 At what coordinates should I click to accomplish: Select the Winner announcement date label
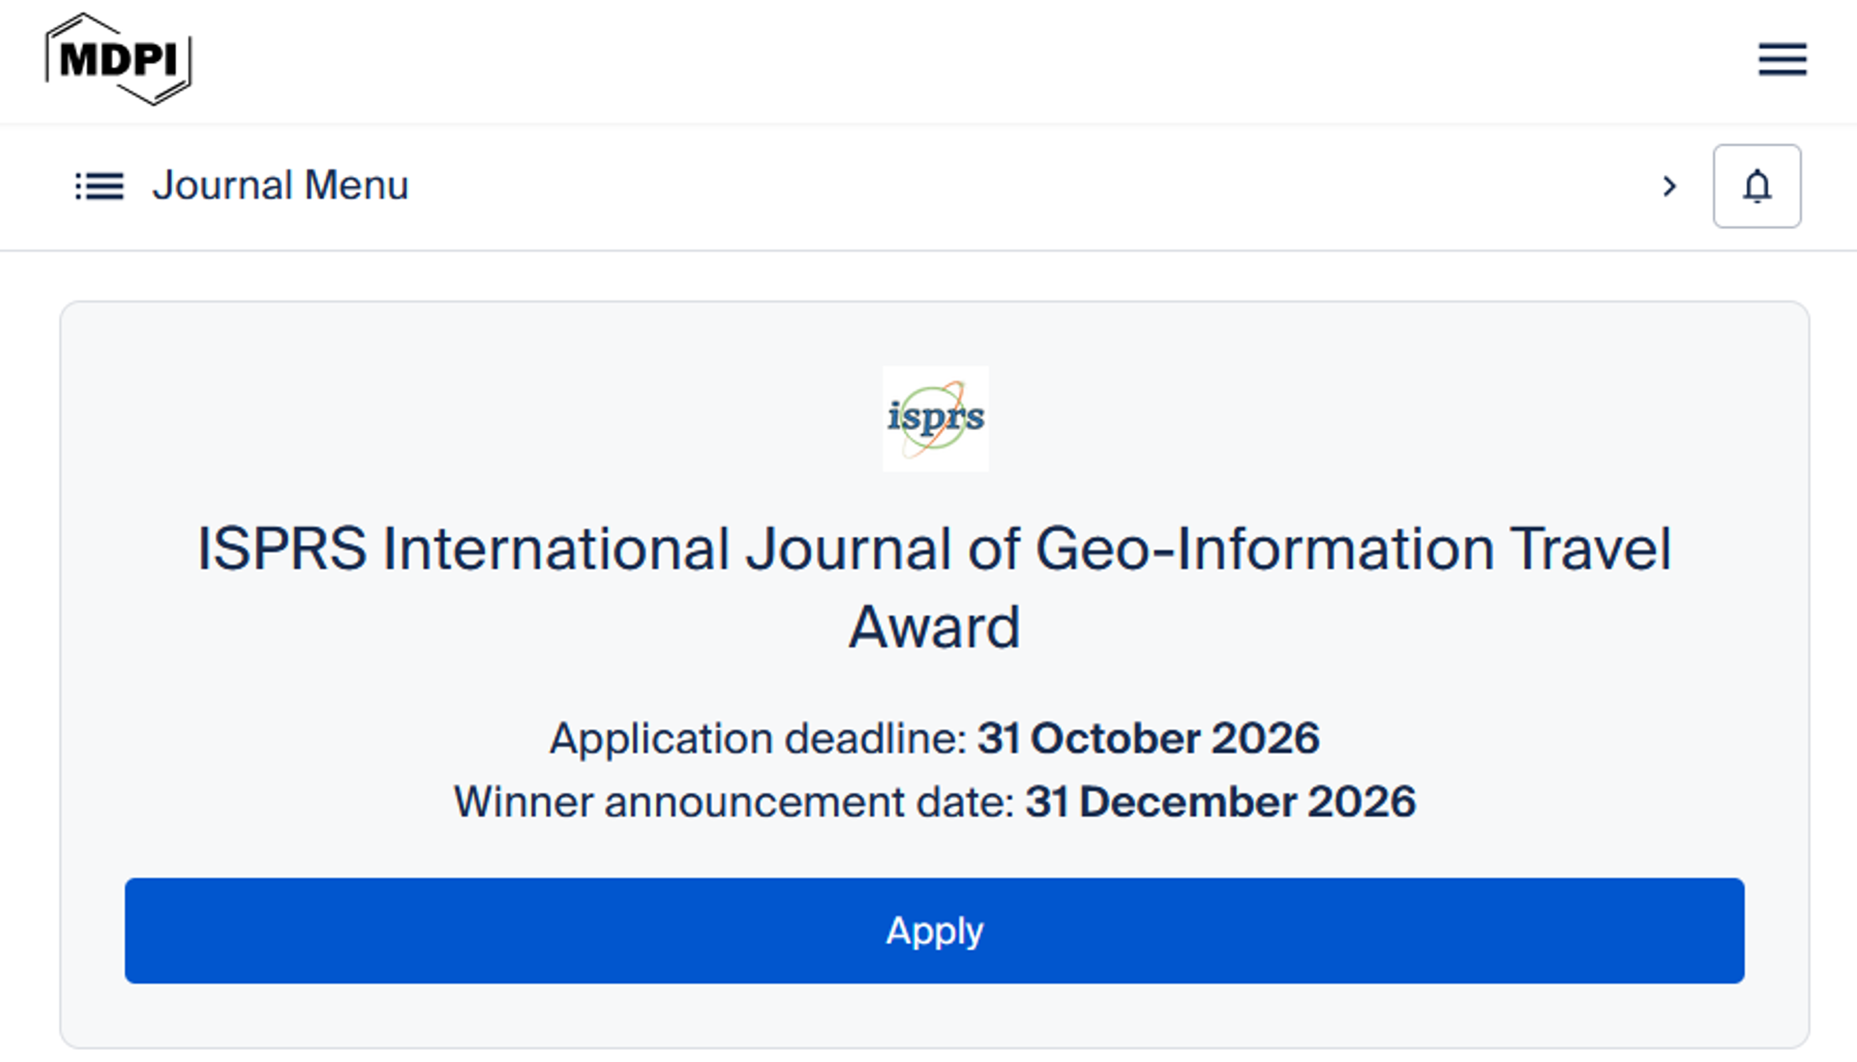(734, 802)
